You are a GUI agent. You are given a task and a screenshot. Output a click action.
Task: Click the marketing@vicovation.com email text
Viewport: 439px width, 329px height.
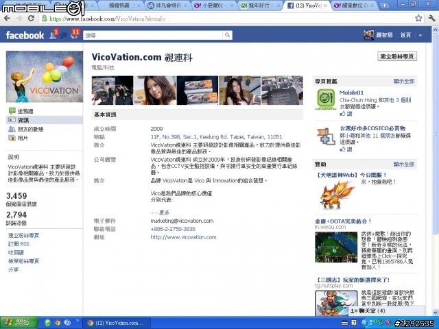182,221
